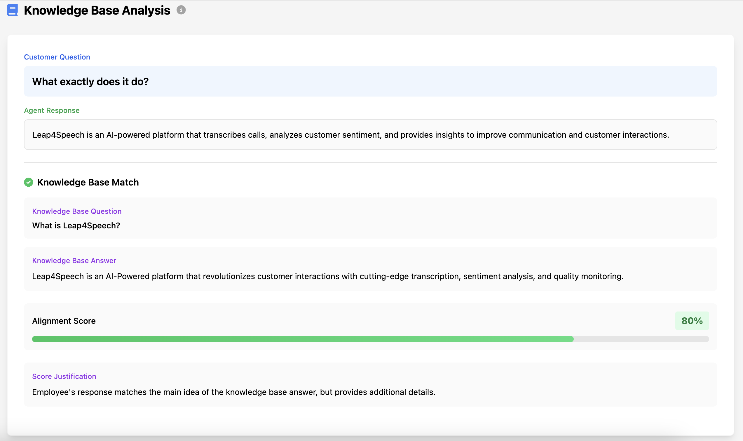743x441 pixels.
Task: Click the green alignment progress bar
Action: (x=302, y=339)
